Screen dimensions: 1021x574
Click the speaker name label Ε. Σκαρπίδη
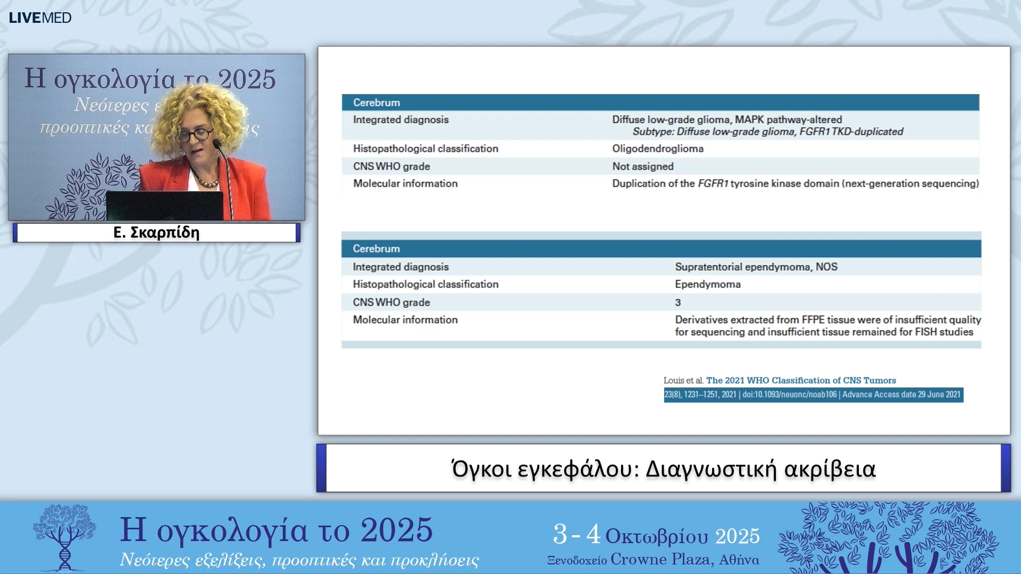(156, 233)
